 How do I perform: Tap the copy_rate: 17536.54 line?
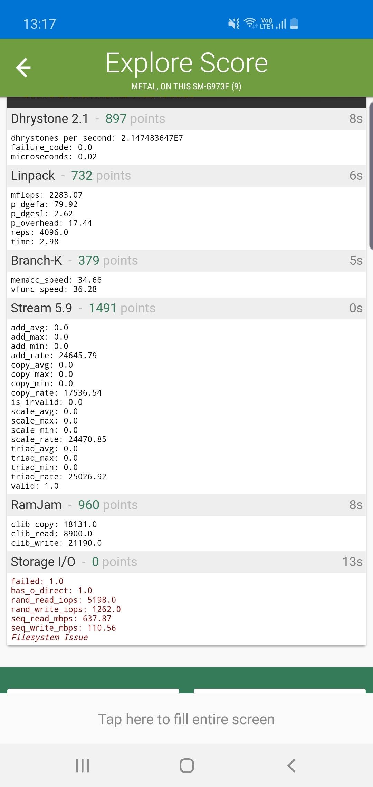pos(56,393)
